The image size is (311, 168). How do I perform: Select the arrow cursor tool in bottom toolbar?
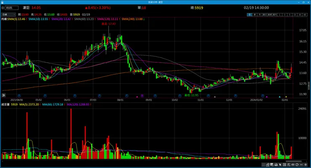click(x=280, y=165)
